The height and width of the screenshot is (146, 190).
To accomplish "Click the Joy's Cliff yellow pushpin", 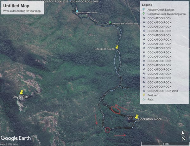I will [x=22, y=92].
